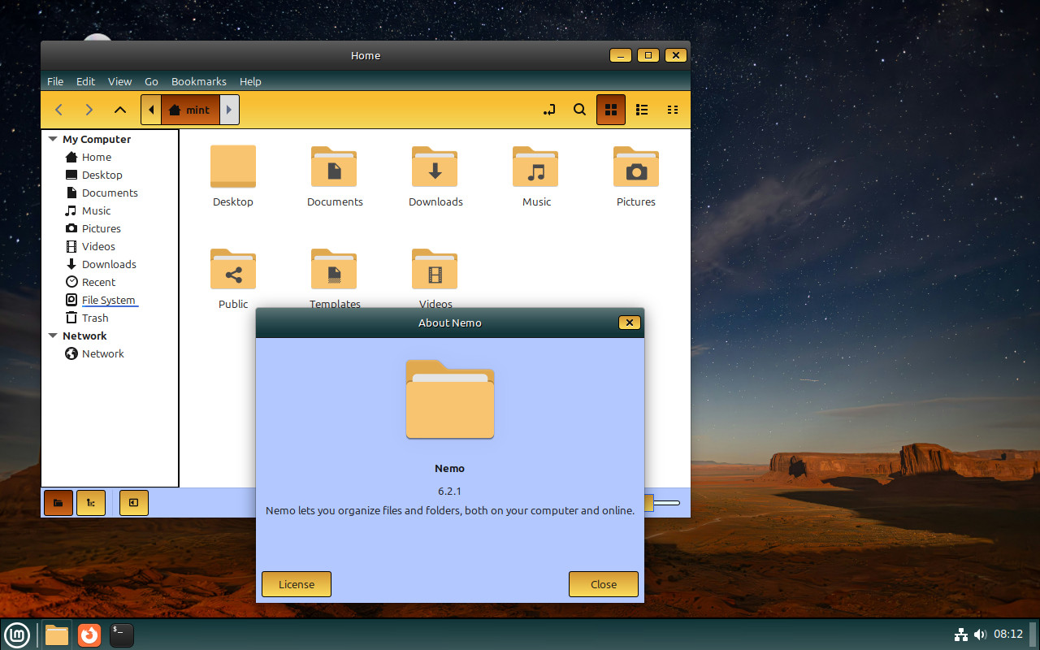Click the zoom slider in Nemo

pos(664,503)
